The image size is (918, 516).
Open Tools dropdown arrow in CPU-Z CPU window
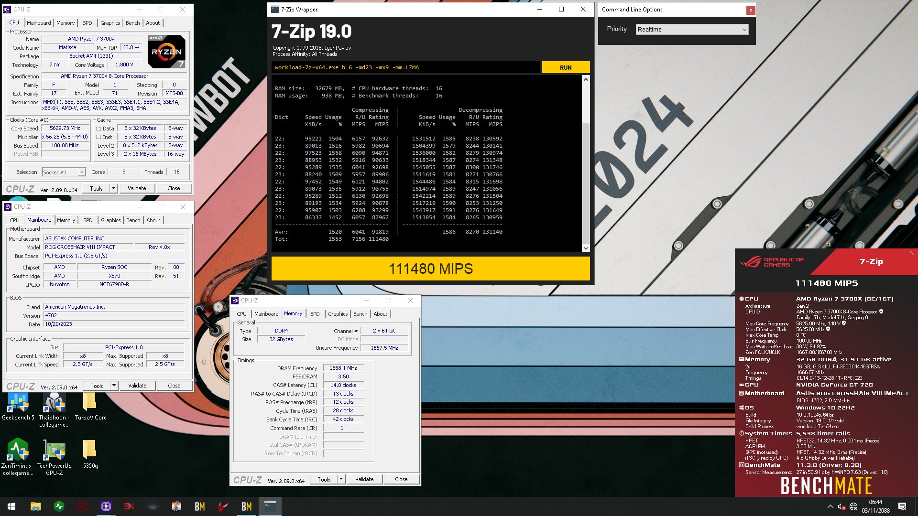113,188
